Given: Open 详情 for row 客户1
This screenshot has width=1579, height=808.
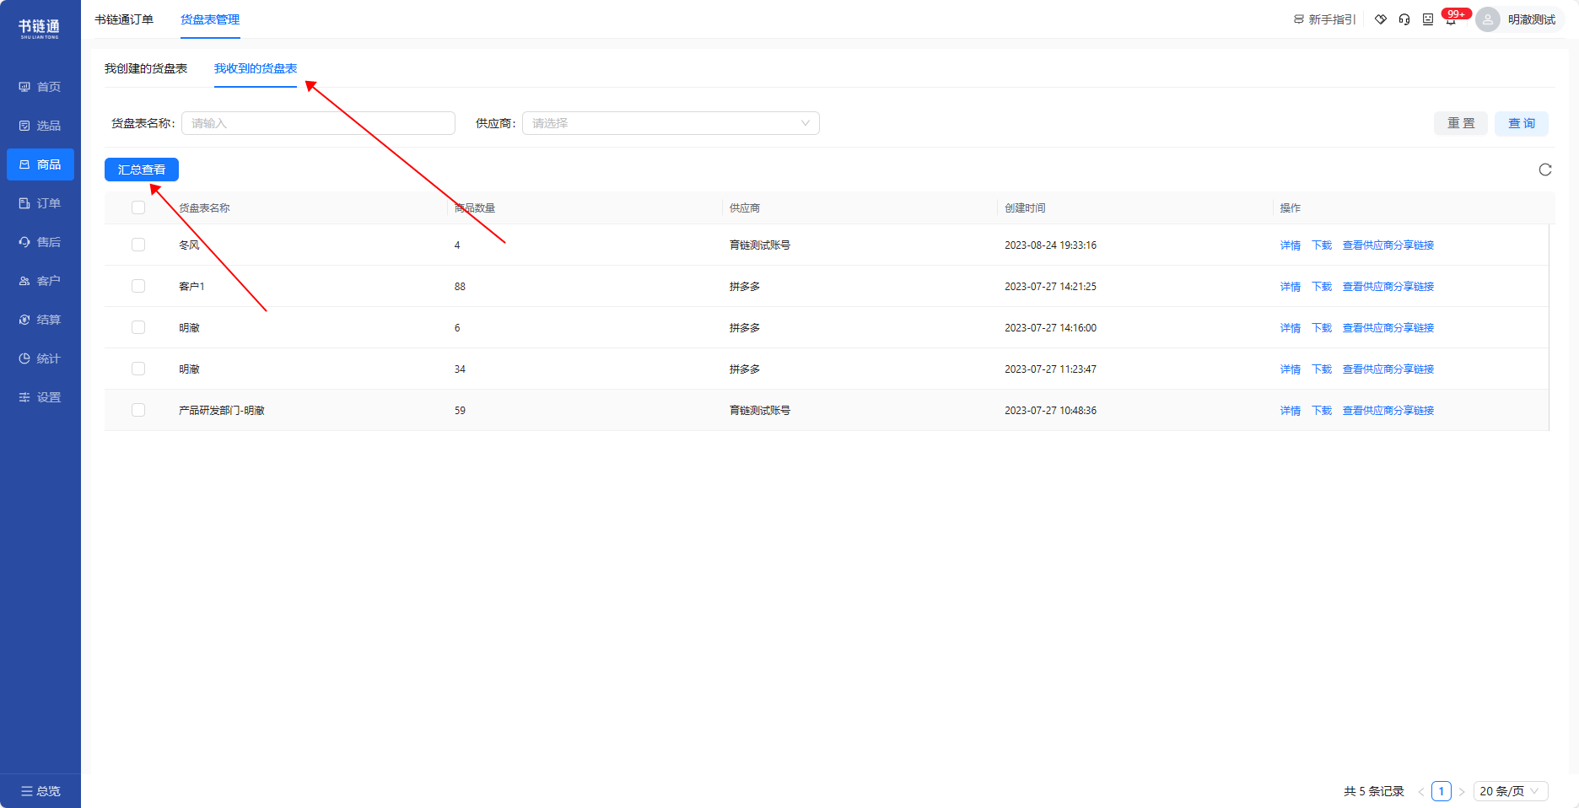Looking at the screenshot, I should [1291, 286].
